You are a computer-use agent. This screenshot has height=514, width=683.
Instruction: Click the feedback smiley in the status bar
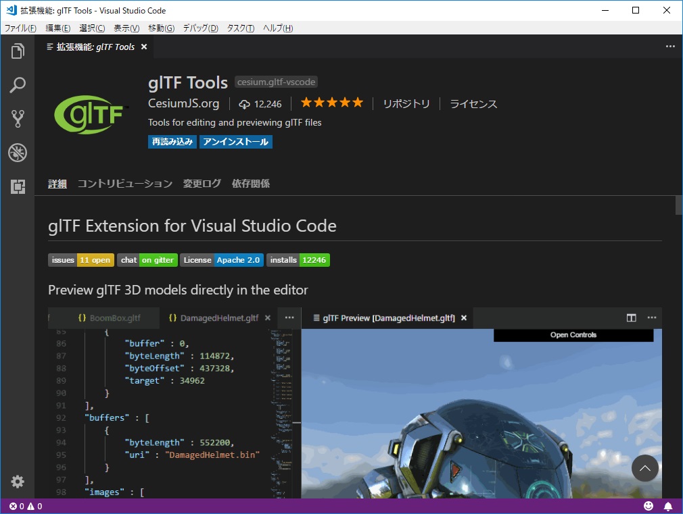[x=648, y=505]
